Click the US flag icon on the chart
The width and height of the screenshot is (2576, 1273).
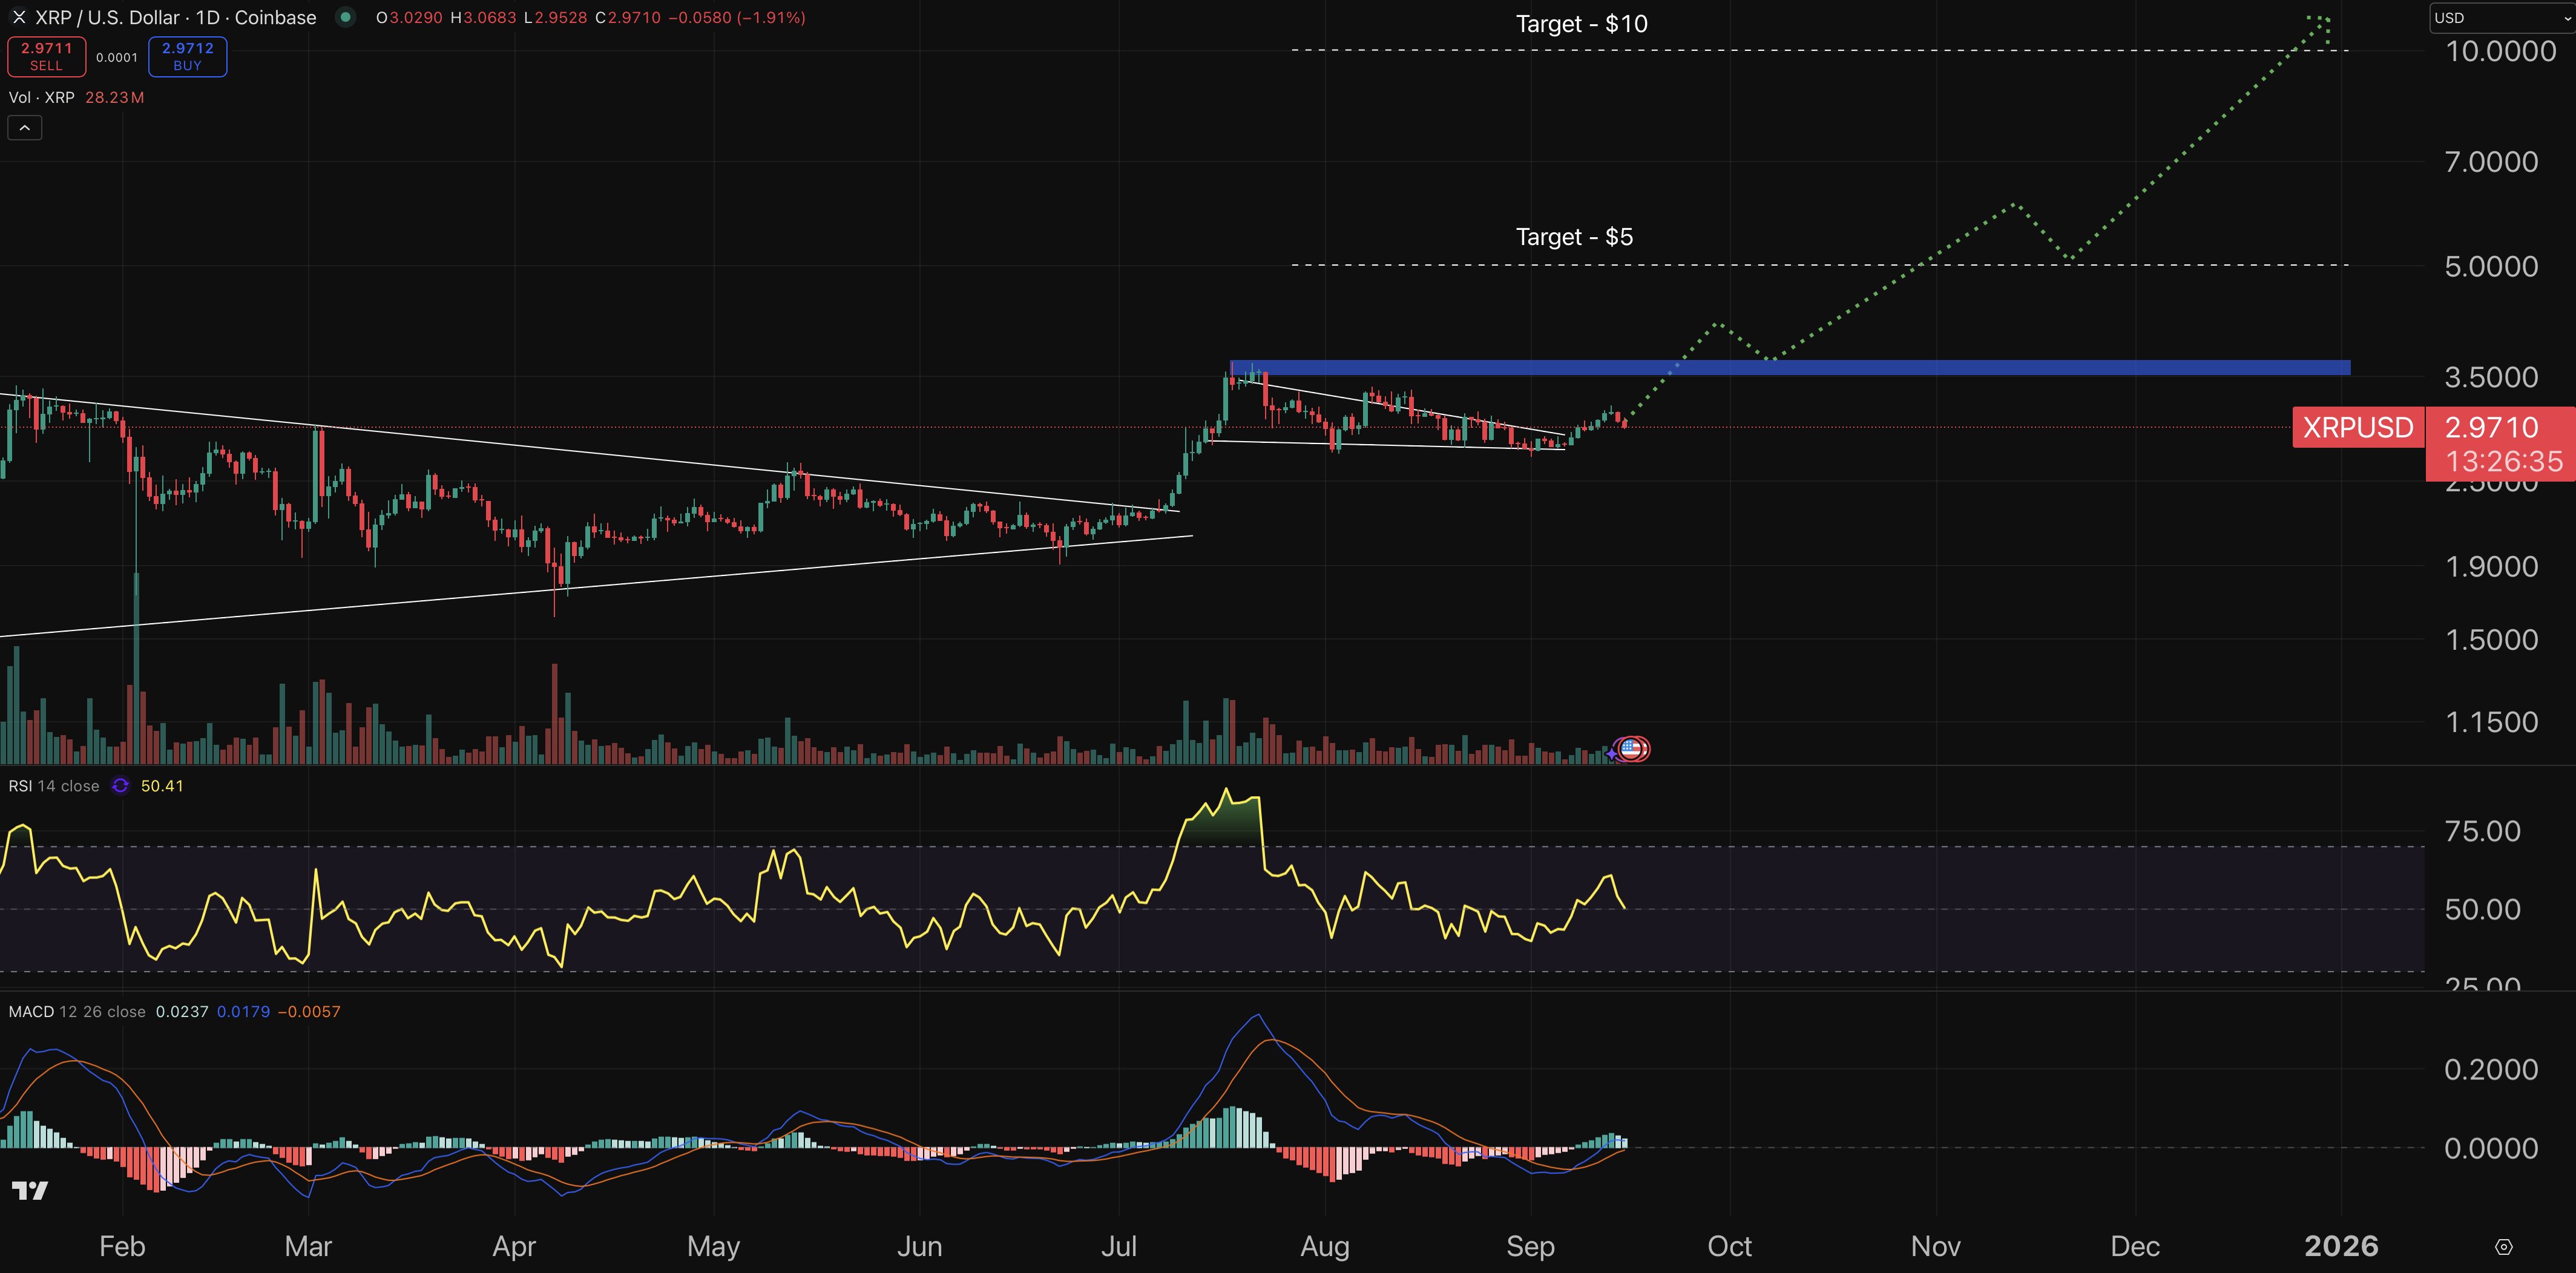click(1631, 748)
